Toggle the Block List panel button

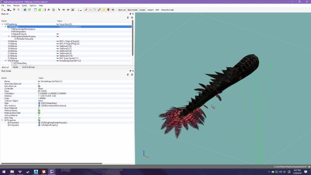(x=122, y=10)
